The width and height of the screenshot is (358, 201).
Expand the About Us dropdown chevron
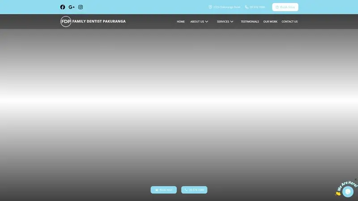pyautogui.click(x=207, y=21)
